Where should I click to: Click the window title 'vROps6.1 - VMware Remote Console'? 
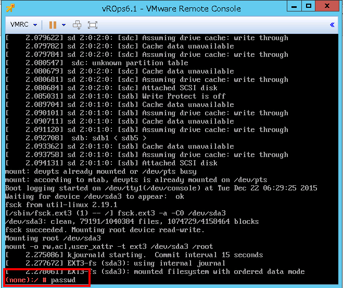171,9
